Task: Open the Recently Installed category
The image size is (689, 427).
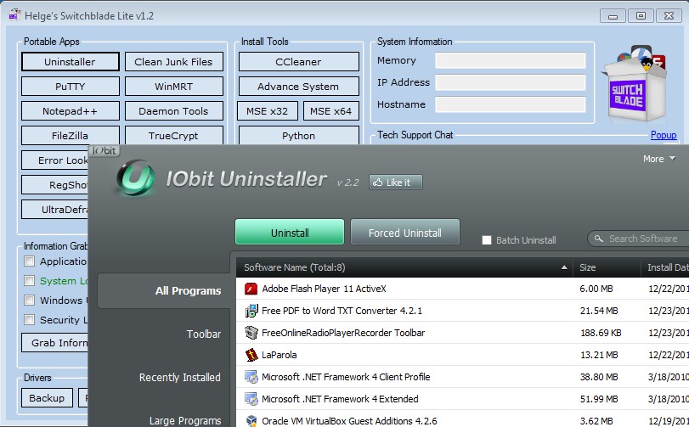Action: point(180,378)
